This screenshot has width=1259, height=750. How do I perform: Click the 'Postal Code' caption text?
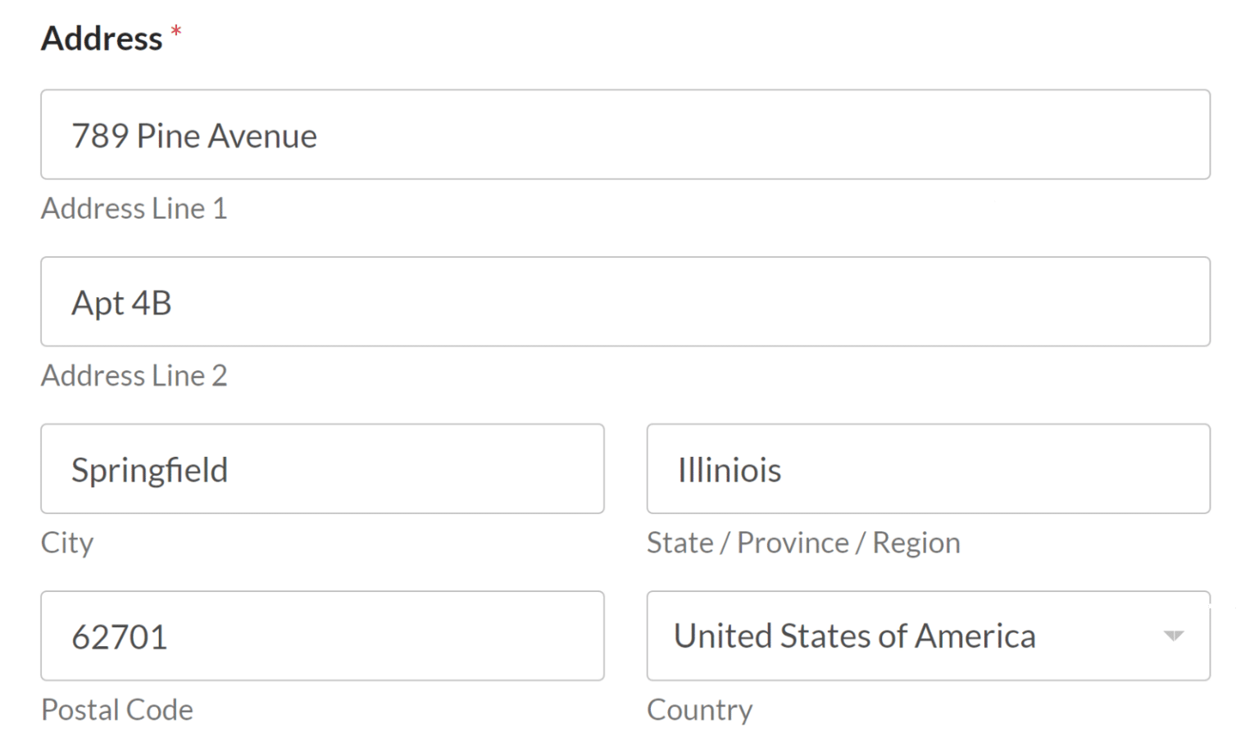pos(117,710)
